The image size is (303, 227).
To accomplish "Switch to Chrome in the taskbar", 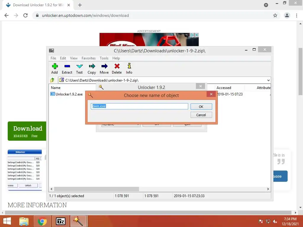I will [x=42, y=221].
